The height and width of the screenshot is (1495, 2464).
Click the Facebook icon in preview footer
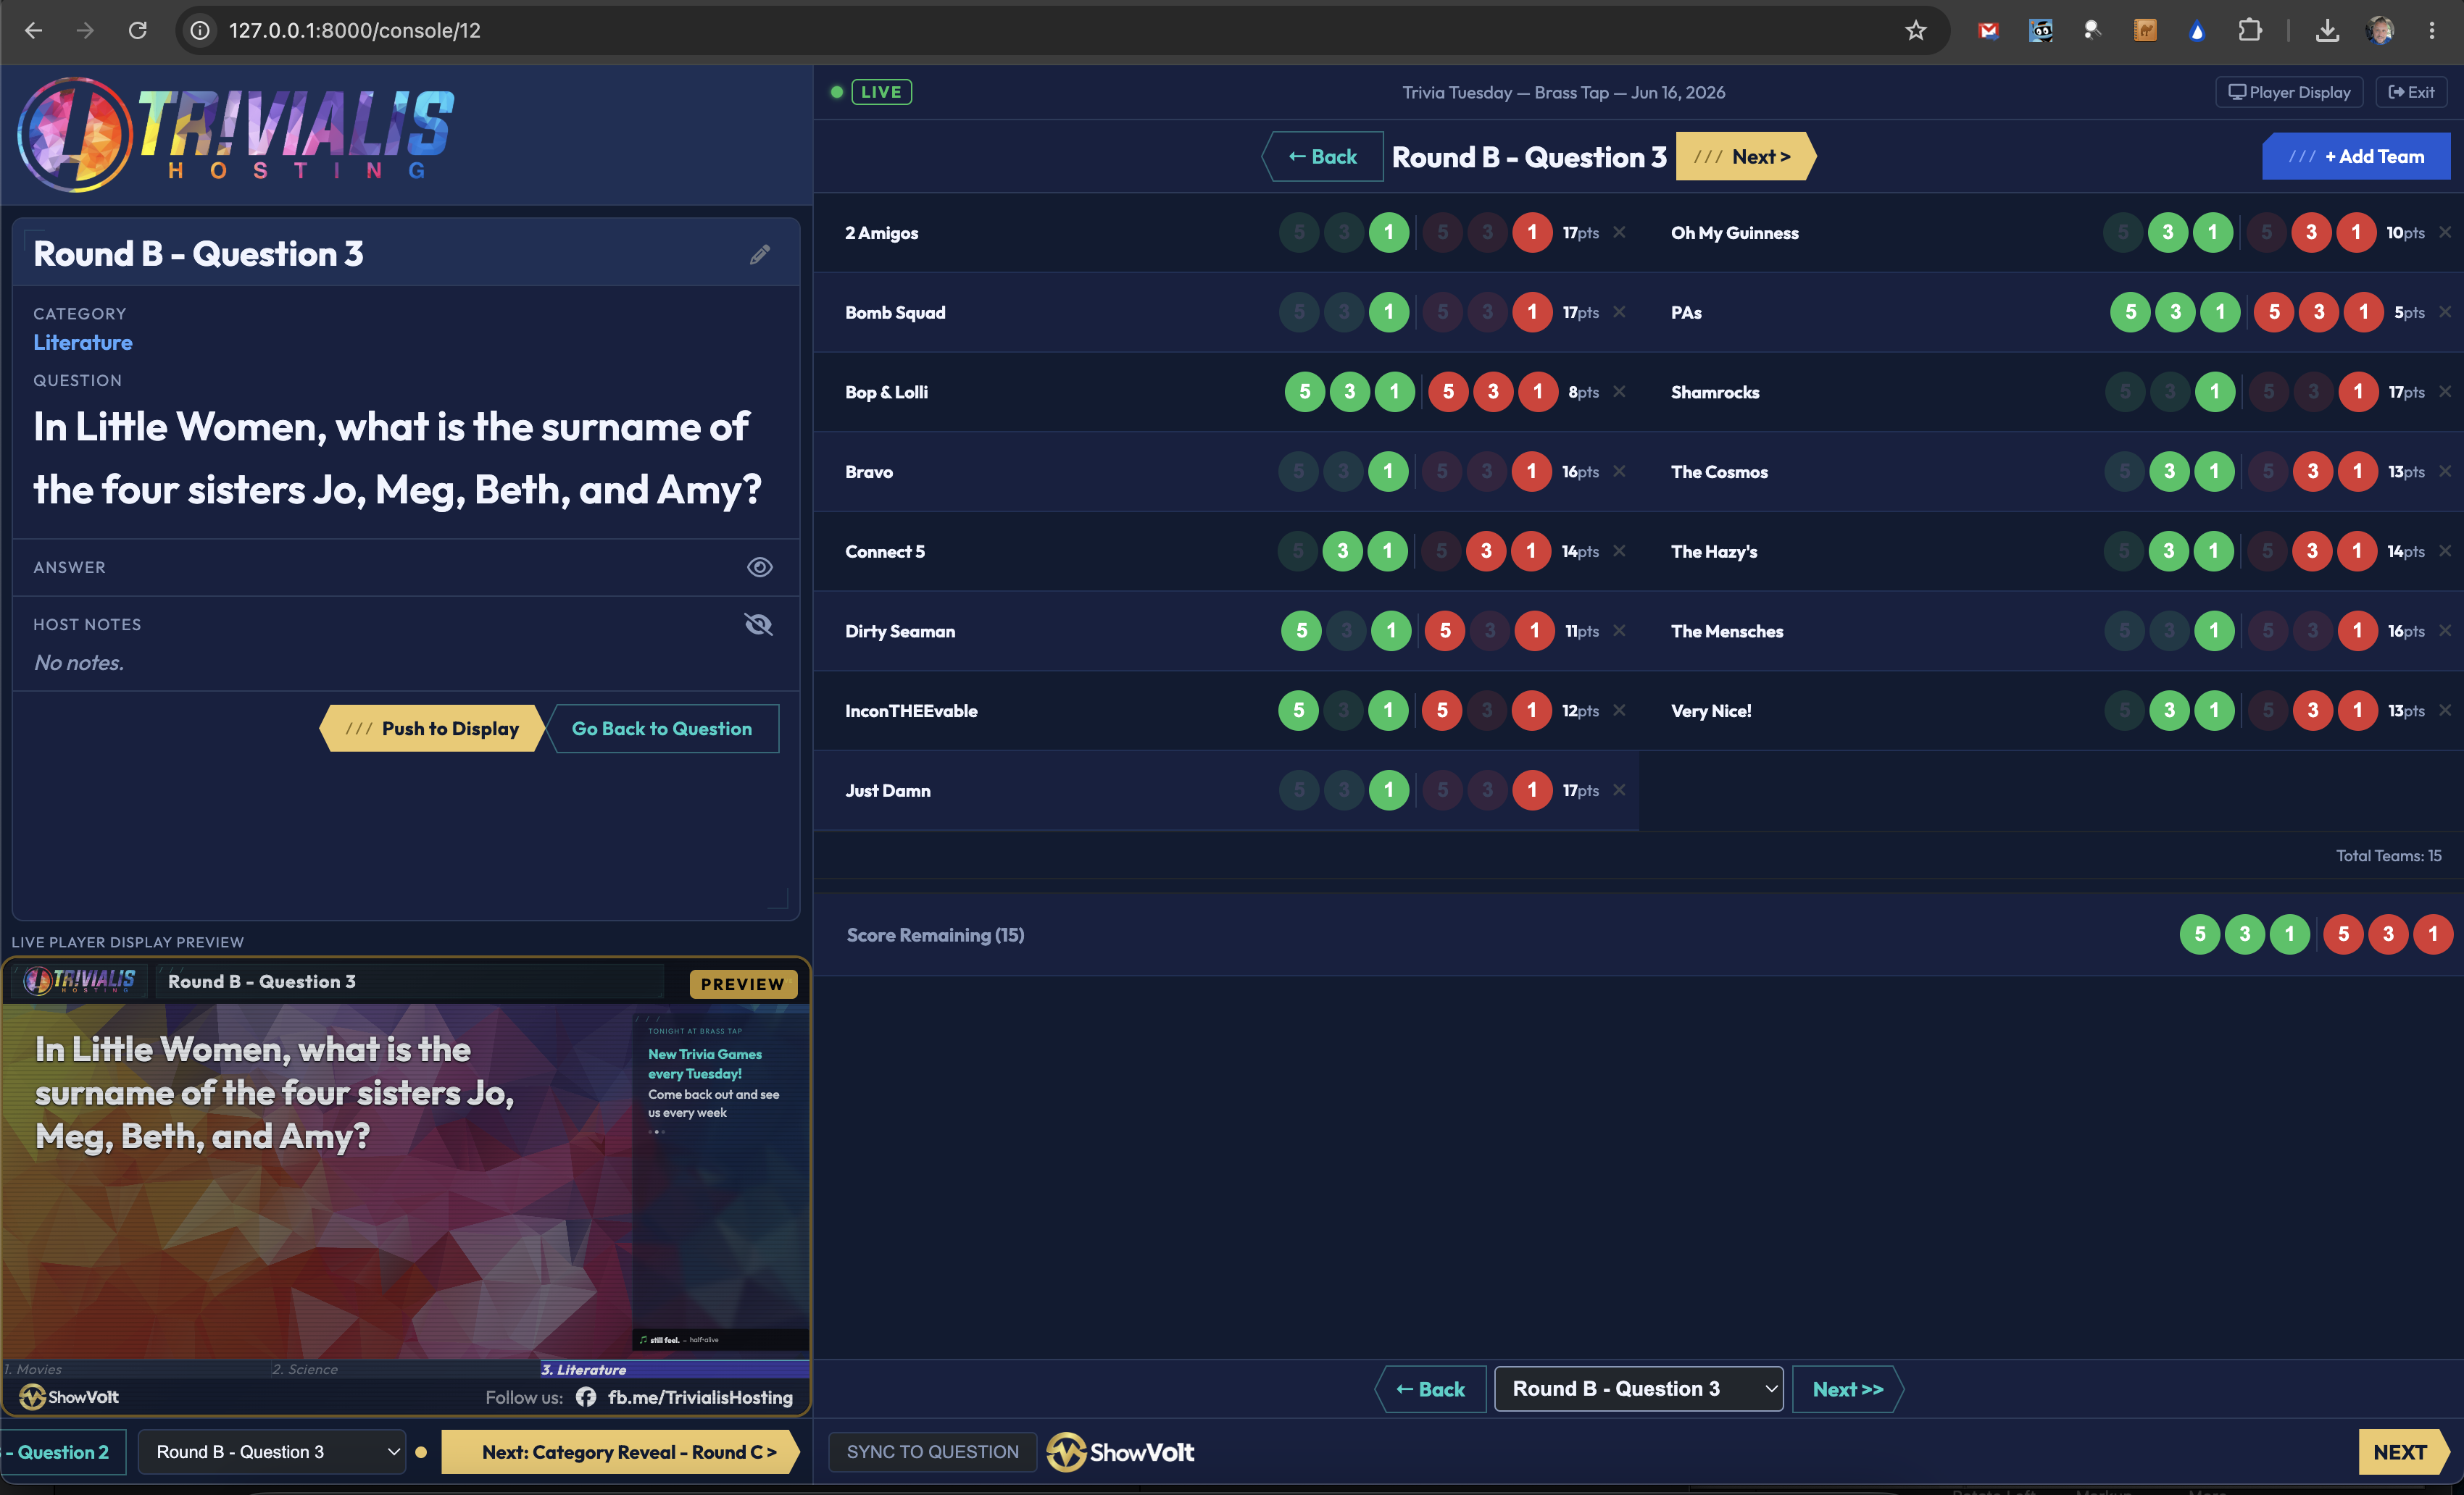click(x=586, y=1398)
